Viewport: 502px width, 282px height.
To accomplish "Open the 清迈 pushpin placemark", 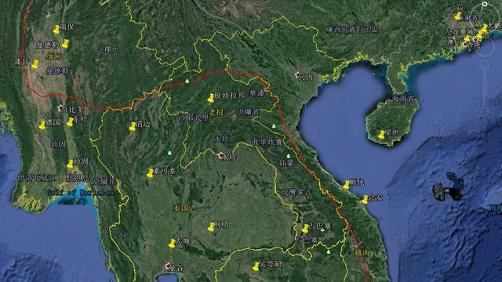I will click(x=133, y=127).
